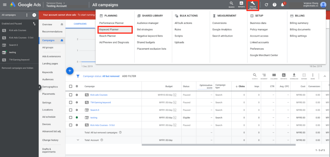
Task: Toggle the select-all checkbox in table header
Action: (x=71, y=86)
